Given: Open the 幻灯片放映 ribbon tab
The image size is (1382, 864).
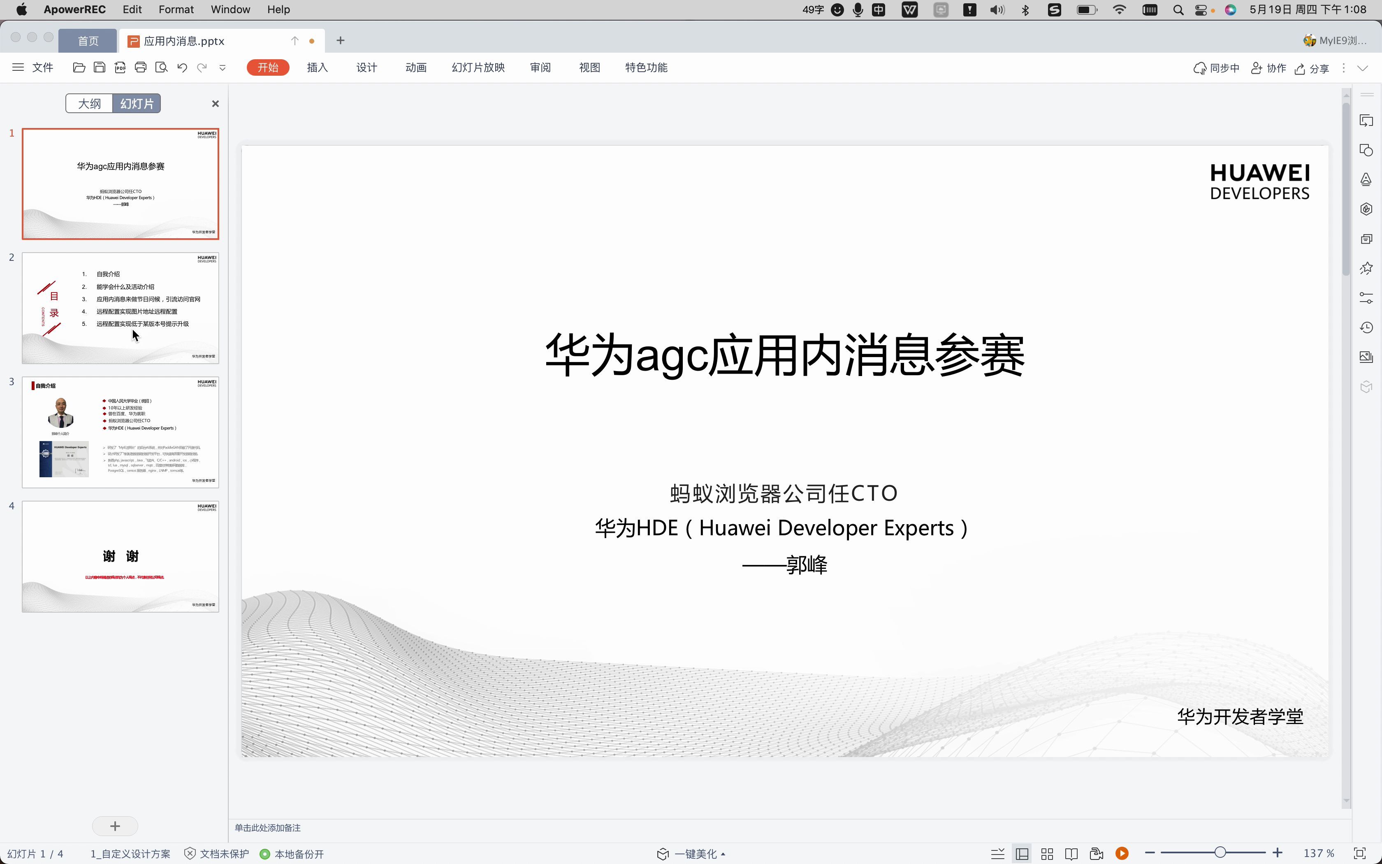Looking at the screenshot, I should point(478,67).
